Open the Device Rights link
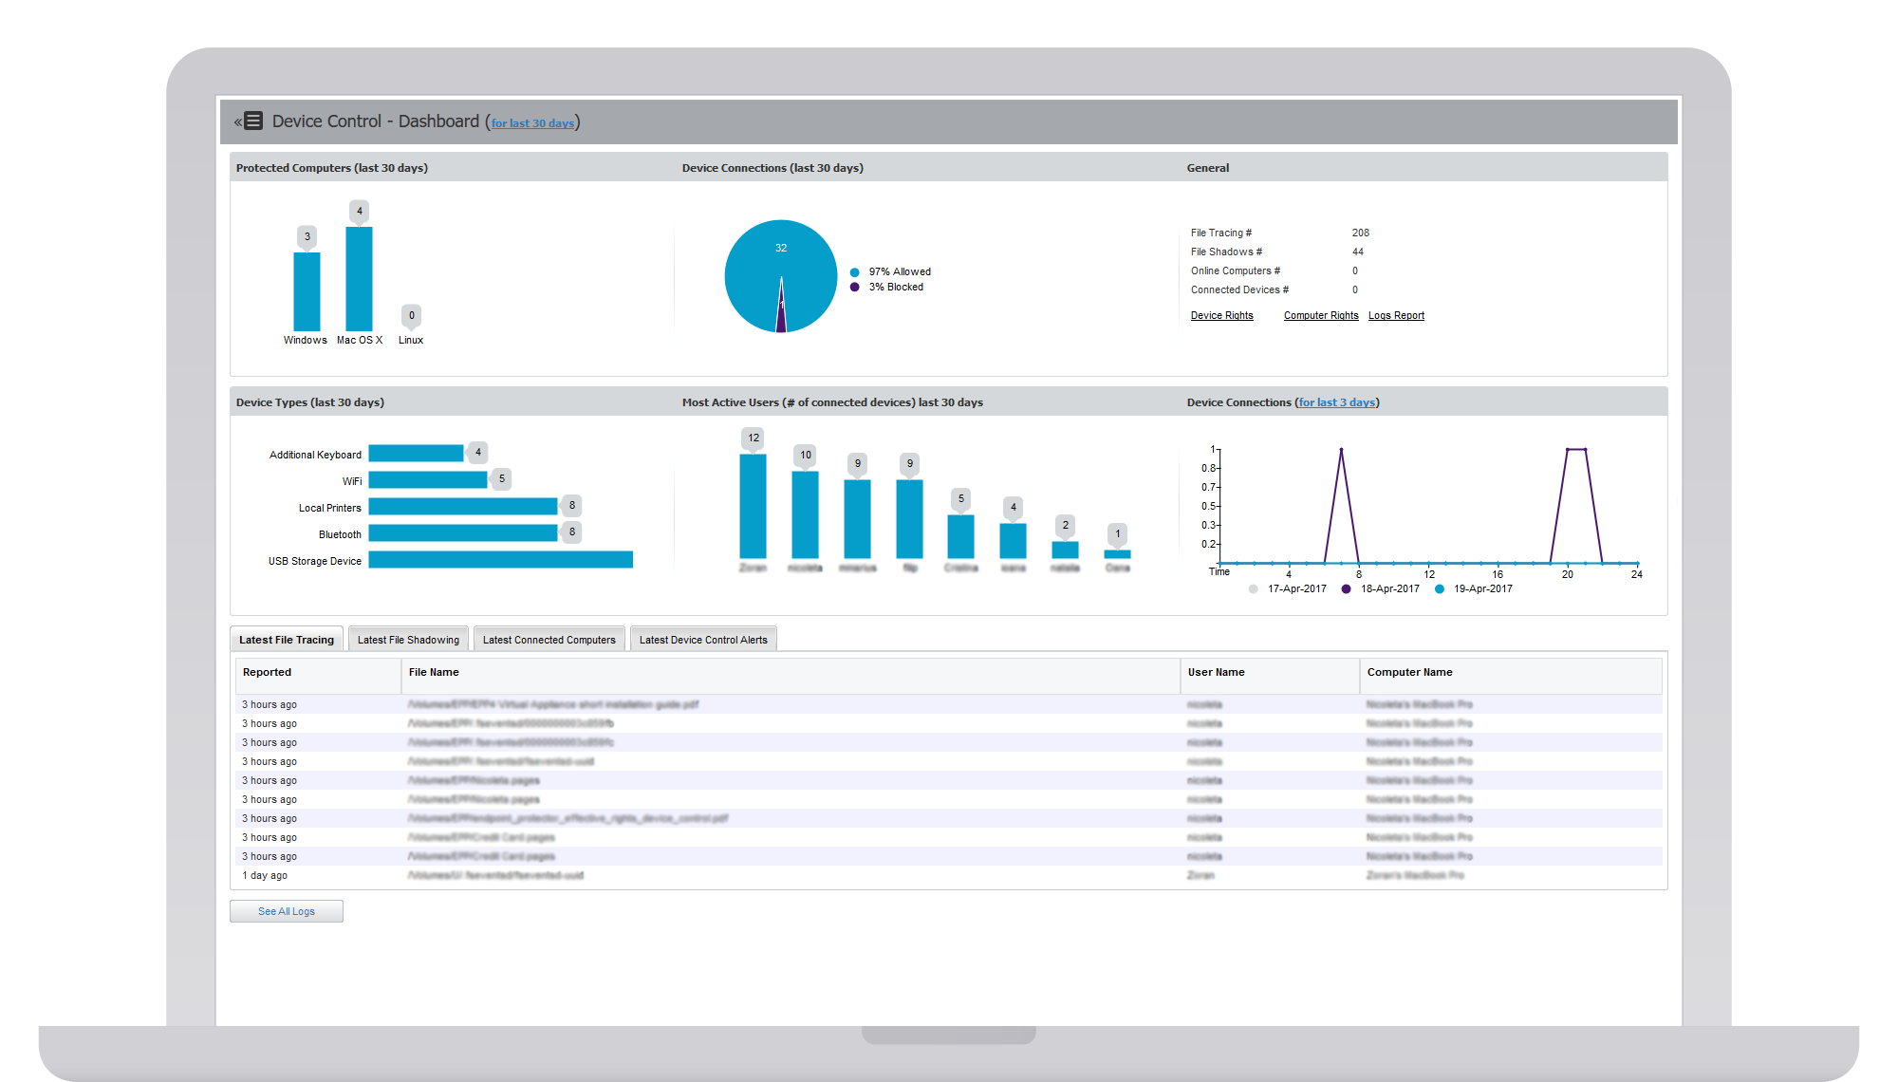1898x1082 pixels. [1222, 315]
